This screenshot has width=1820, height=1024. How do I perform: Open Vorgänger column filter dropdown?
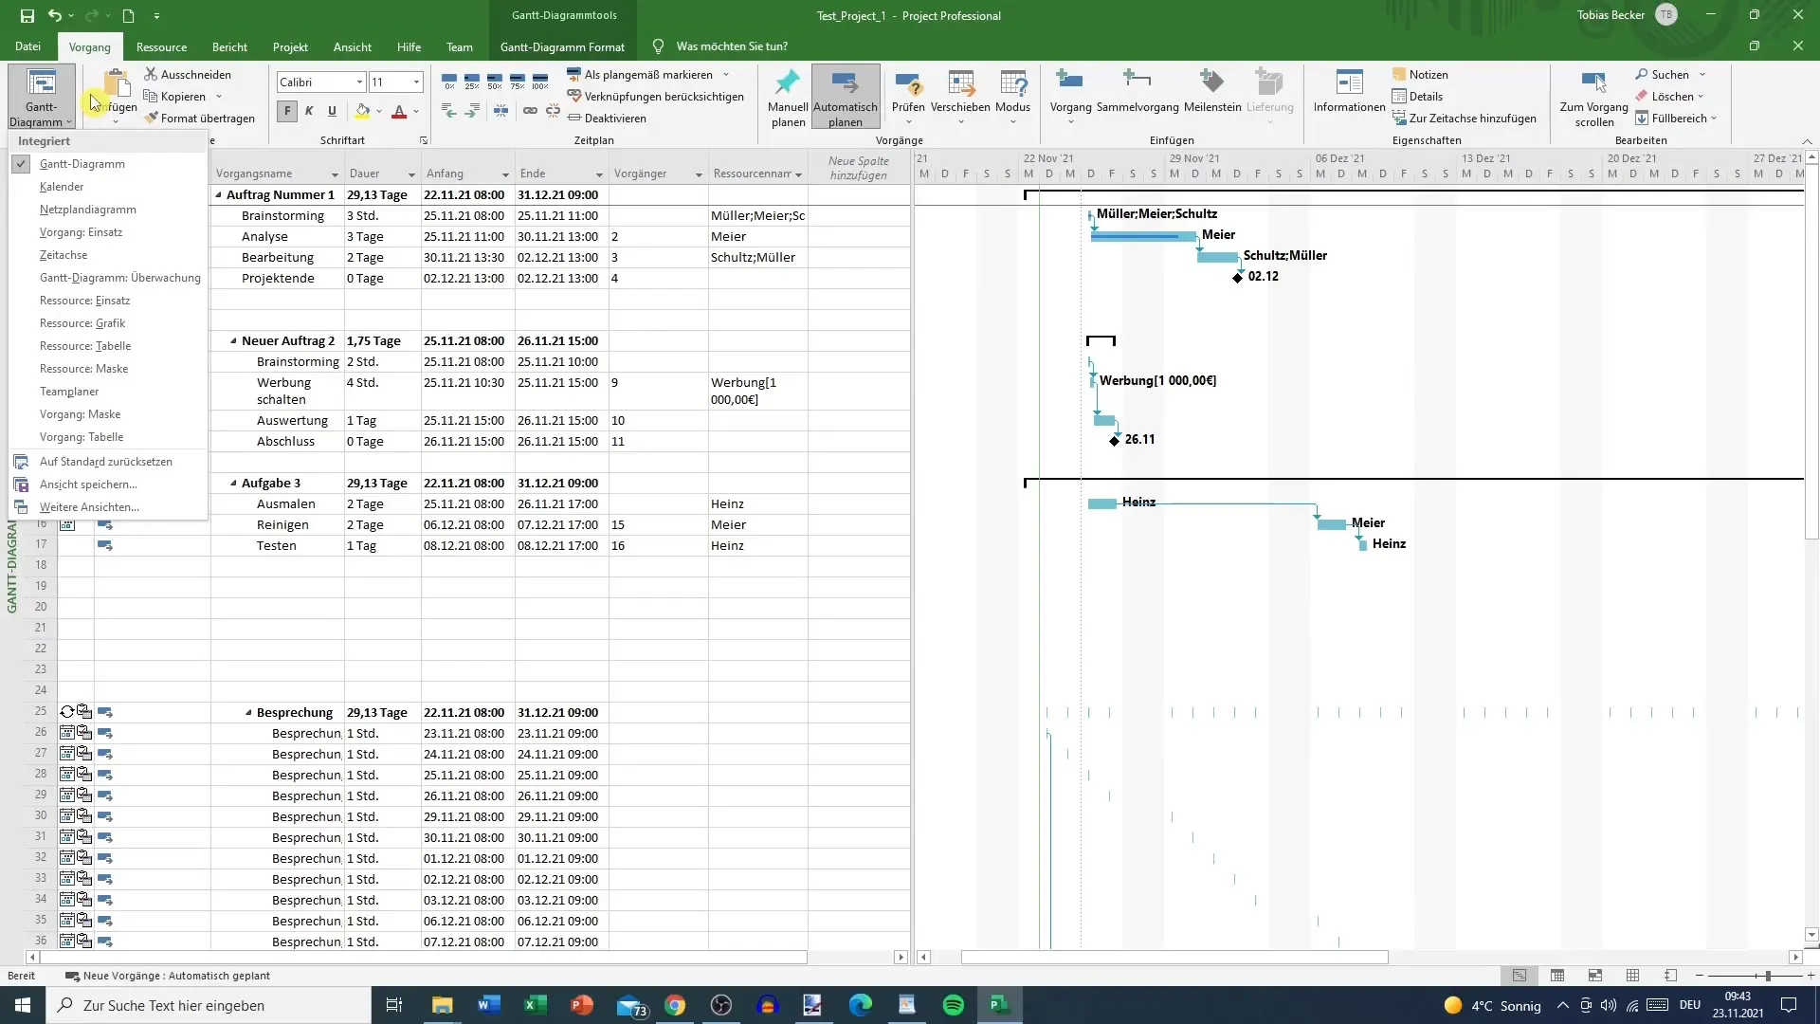[699, 174]
